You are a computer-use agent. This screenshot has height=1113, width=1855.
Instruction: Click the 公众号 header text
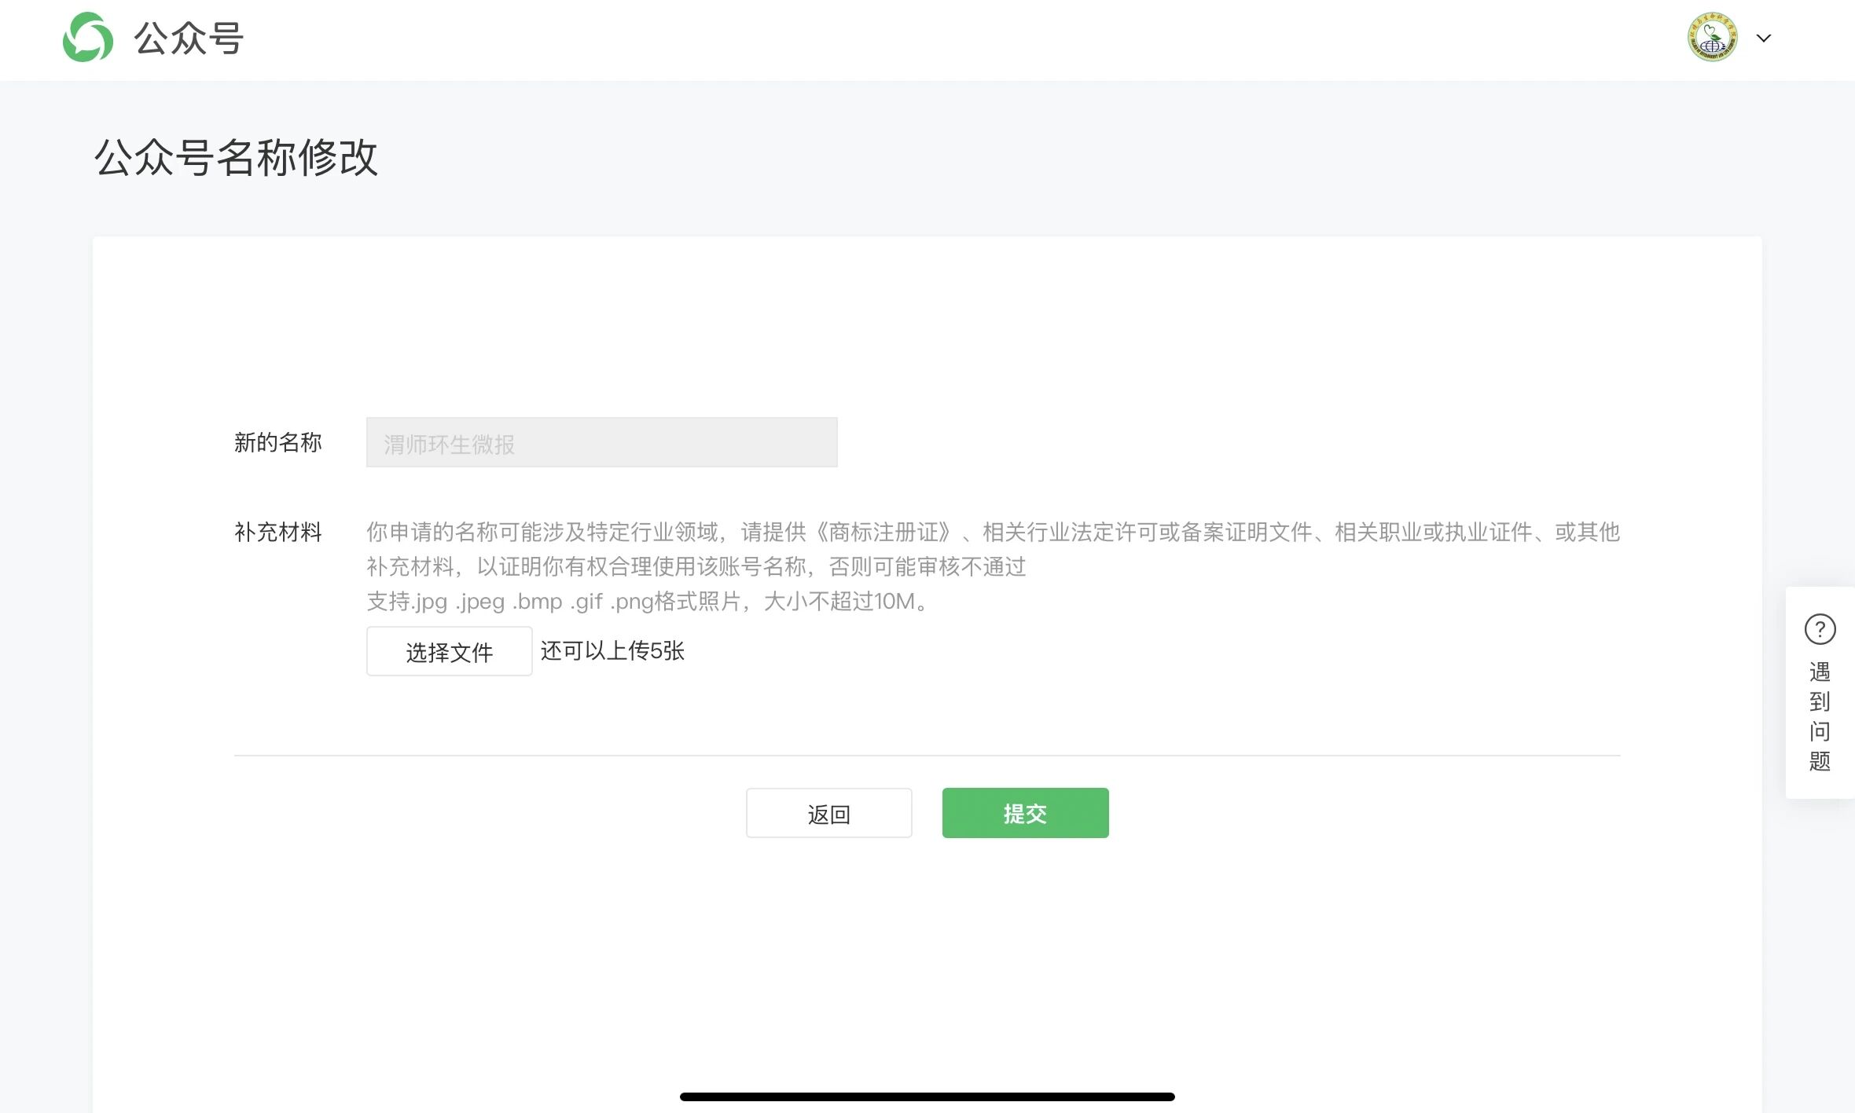189,38
